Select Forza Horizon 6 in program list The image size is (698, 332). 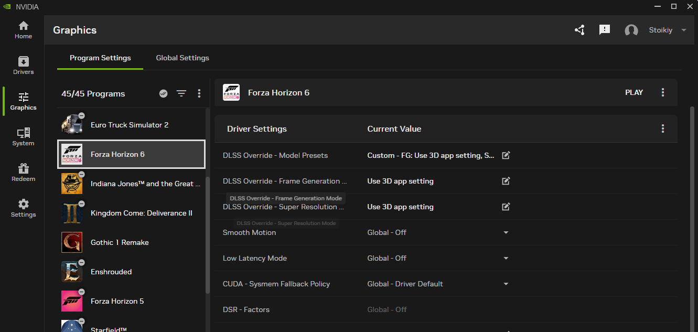pos(131,154)
